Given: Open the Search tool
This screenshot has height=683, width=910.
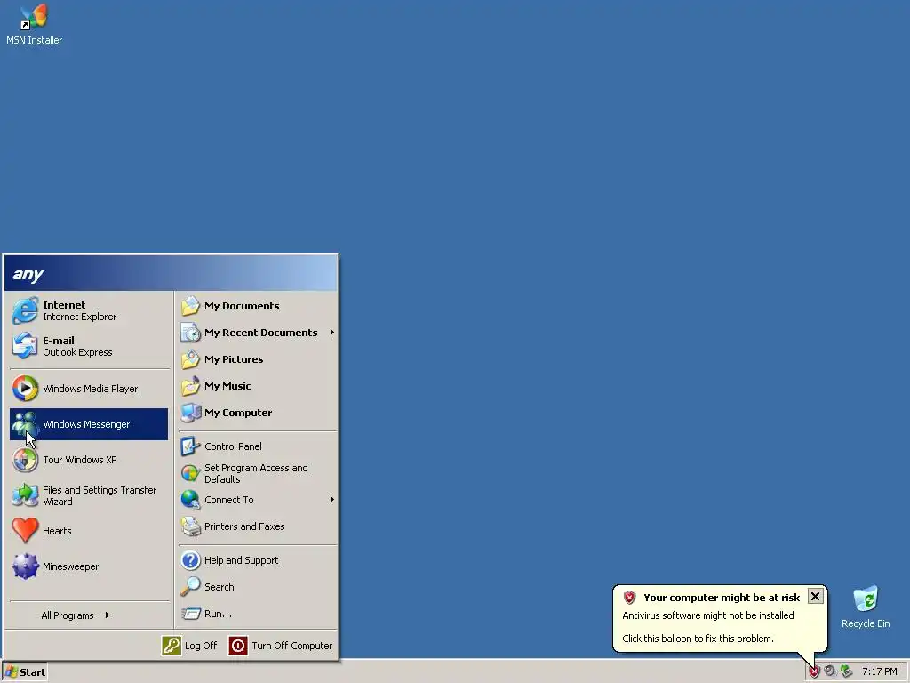Looking at the screenshot, I should [258, 587].
